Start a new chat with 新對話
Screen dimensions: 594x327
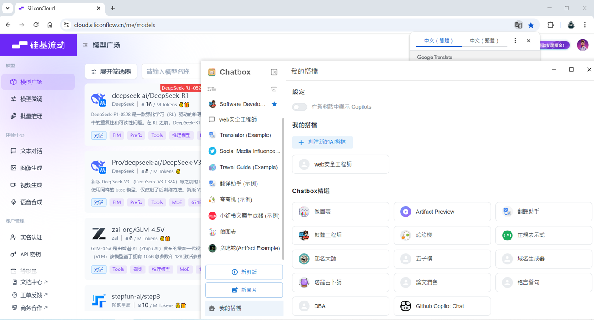click(x=244, y=272)
